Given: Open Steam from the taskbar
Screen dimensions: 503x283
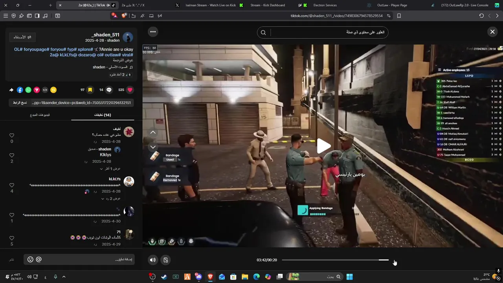Looking at the screenshot, I should (x=164, y=277).
